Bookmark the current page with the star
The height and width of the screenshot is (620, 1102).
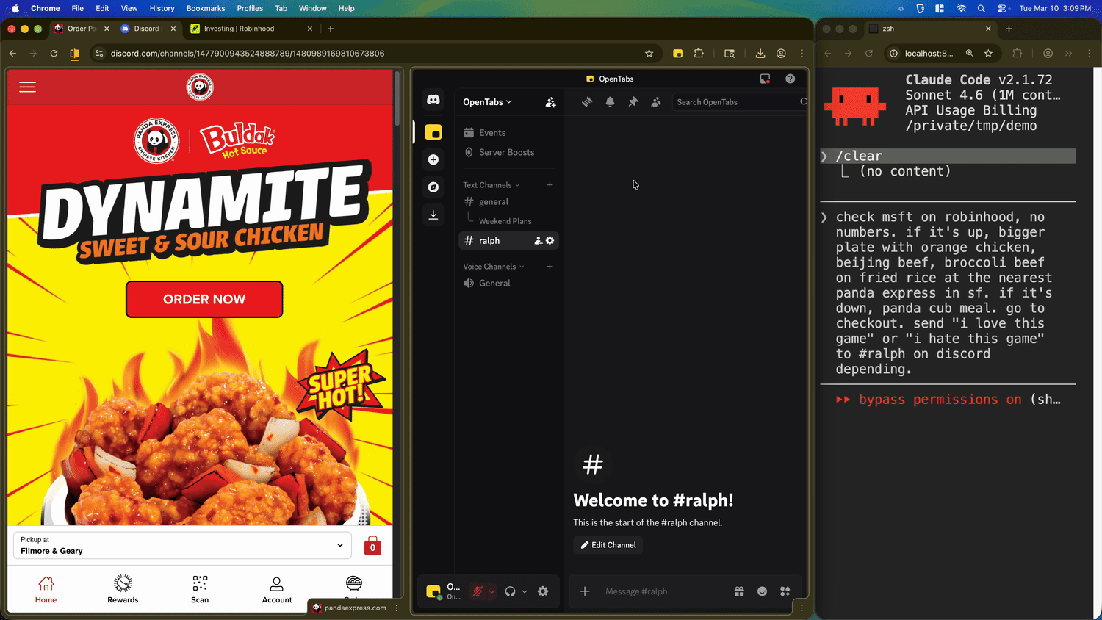click(x=649, y=54)
